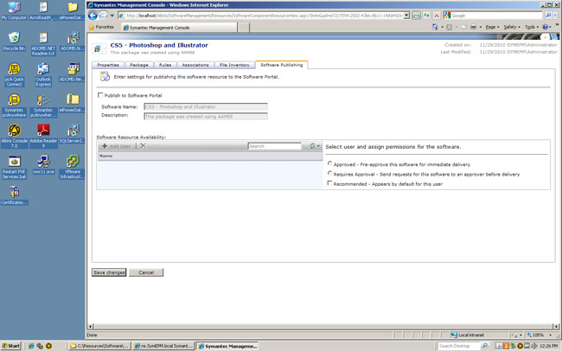Open pcA Quick Connect desktop icon
The width and height of the screenshot is (562, 351).
(14, 74)
